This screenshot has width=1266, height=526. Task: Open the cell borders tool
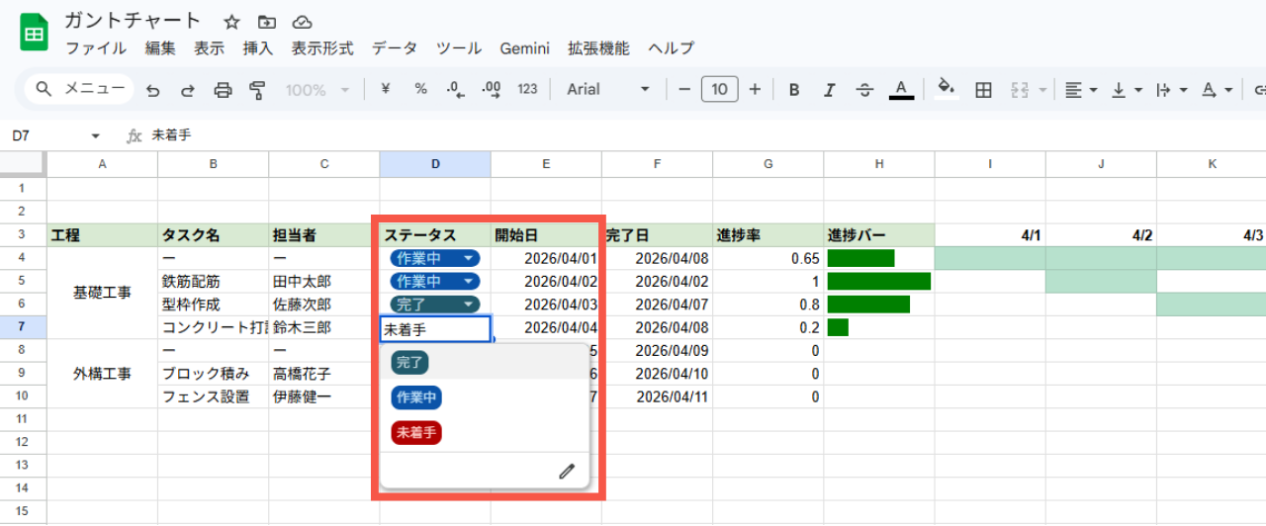click(x=983, y=90)
